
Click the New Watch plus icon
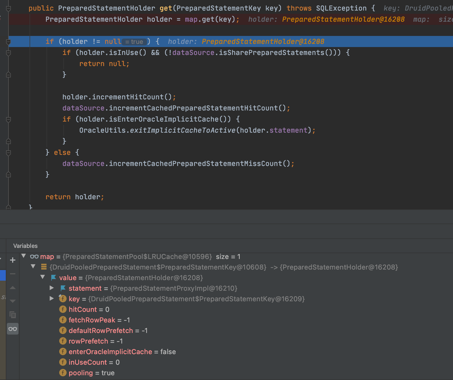pos(12,260)
